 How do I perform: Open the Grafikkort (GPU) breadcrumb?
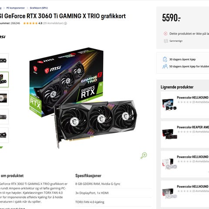tap(39, 8)
